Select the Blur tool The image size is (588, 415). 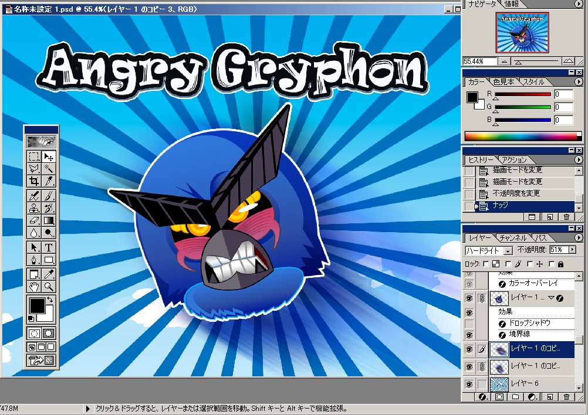click(x=34, y=233)
